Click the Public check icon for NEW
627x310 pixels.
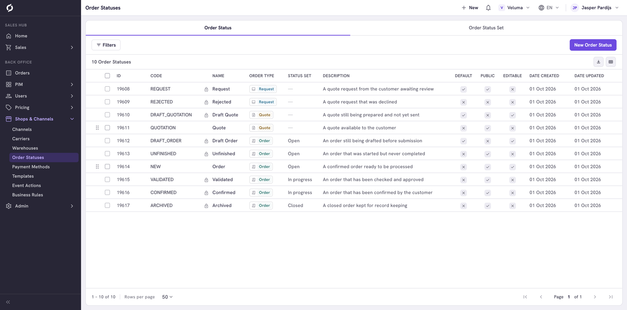488,167
